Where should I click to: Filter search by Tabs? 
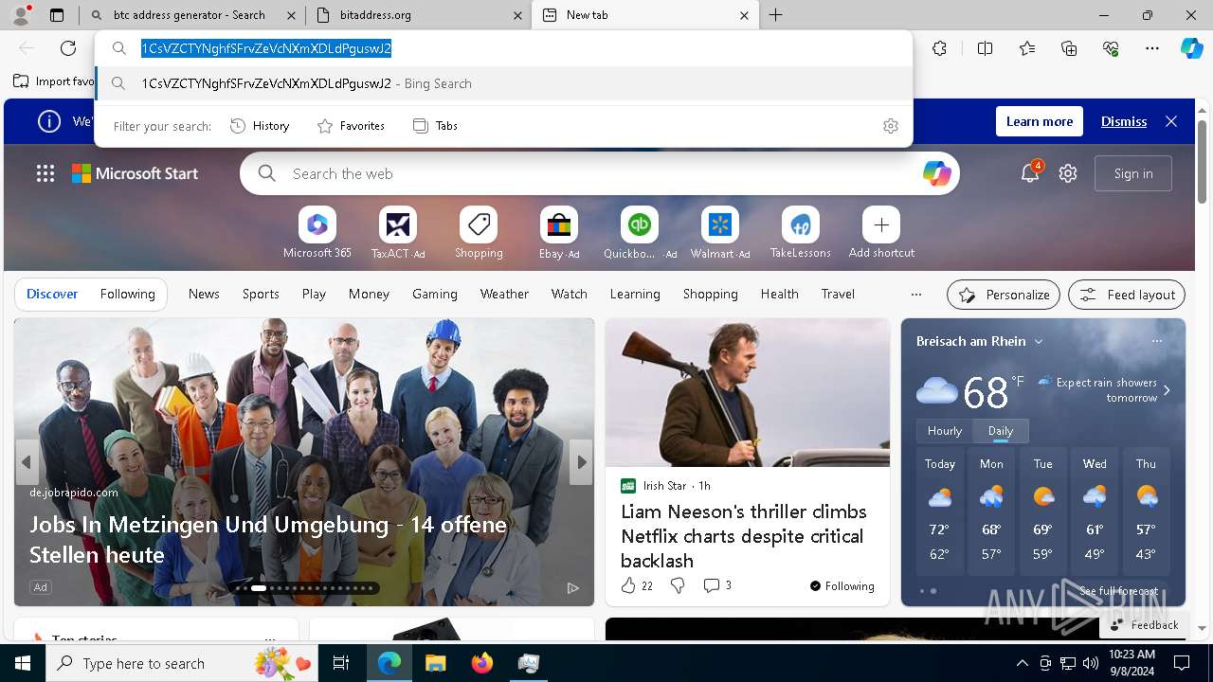pos(435,126)
